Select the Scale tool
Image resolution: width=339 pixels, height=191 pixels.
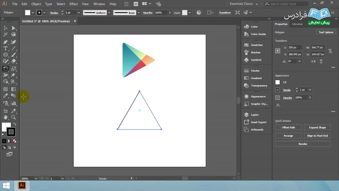pyautogui.click(x=14, y=69)
